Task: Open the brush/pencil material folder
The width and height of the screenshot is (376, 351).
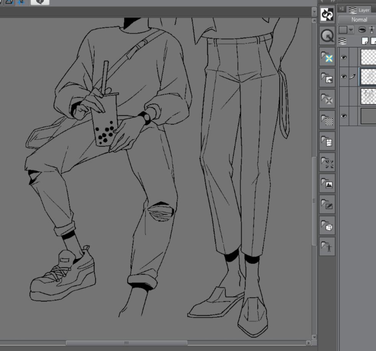Action: [x=327, y=204]
